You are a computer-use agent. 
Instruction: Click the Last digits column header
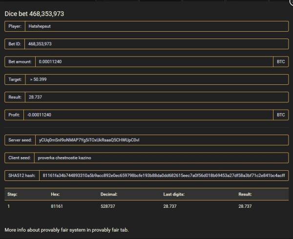[x=173, y=194]
